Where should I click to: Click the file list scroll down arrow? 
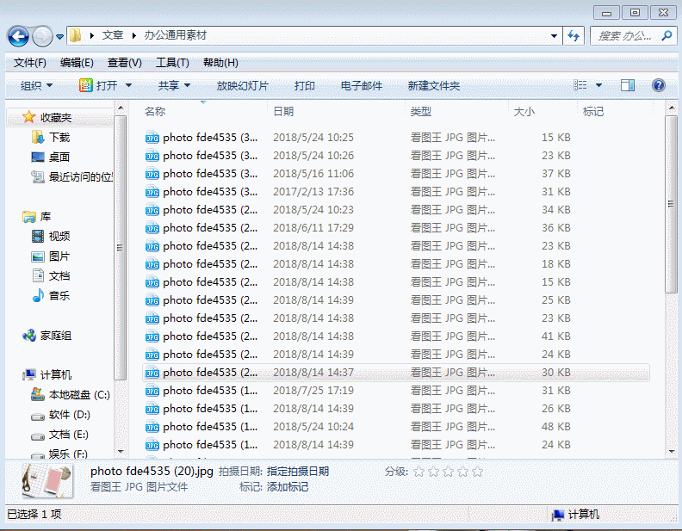tap(672, 452)
